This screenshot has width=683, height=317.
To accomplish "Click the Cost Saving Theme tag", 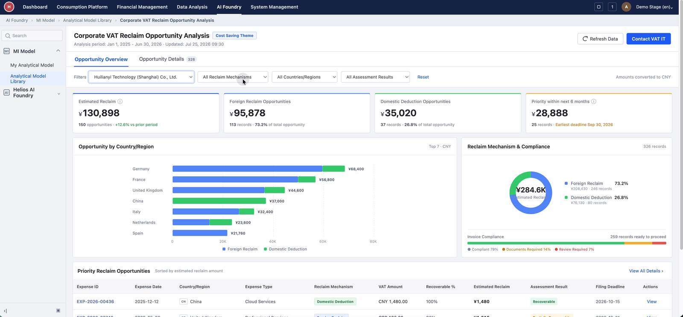I will (x=234, y=36).
